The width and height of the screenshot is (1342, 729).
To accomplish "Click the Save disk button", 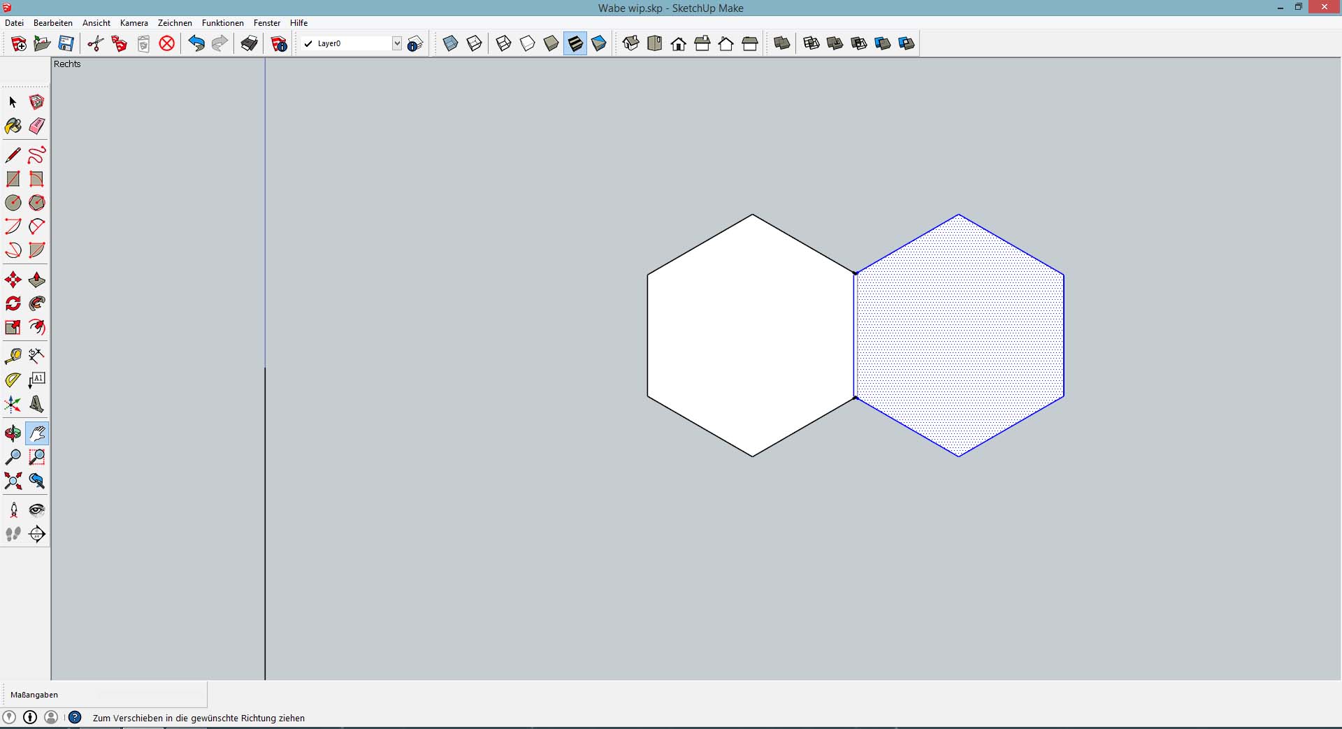I will point(66,43).
